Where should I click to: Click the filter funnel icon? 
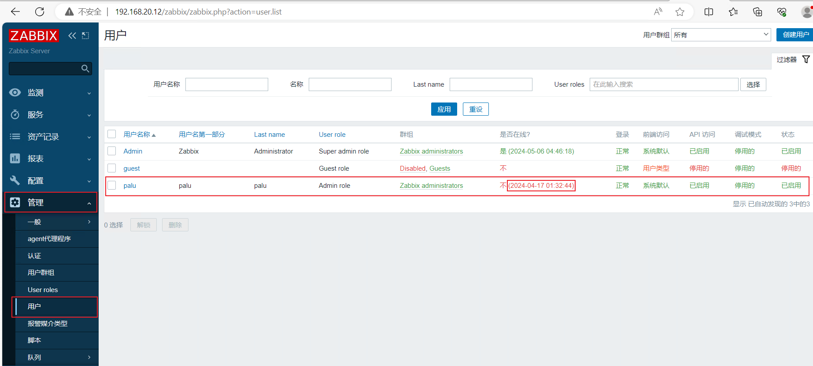pyautogui.click(x=806, y=59)
